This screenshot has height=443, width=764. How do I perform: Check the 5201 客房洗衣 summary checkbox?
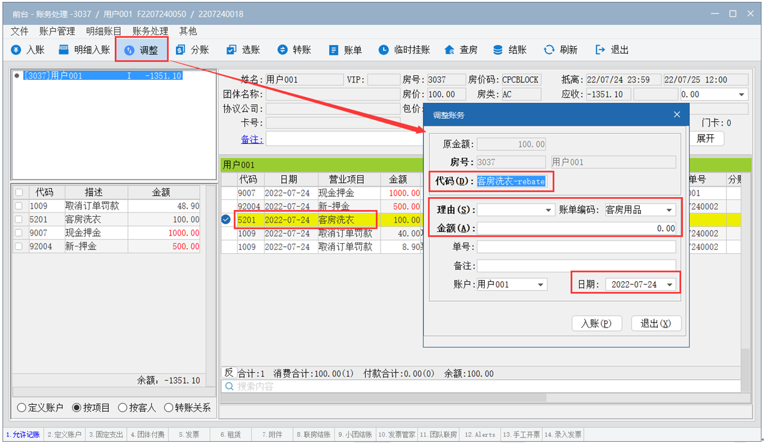[19, 219]
